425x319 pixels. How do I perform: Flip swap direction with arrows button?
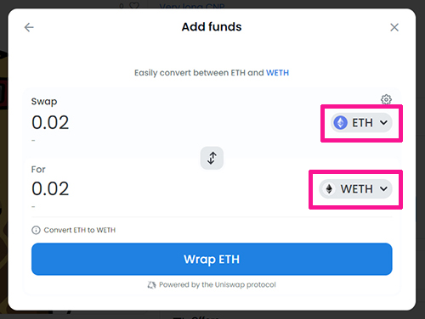[x=212, y=158]
